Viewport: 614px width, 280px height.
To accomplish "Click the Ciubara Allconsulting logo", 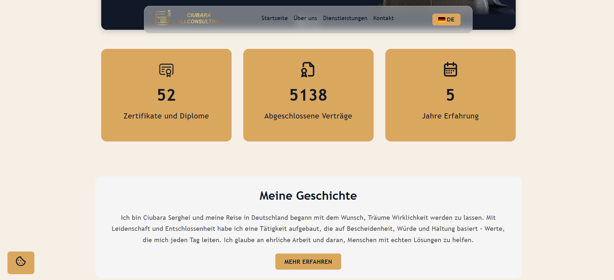I will tap(187, 18).
